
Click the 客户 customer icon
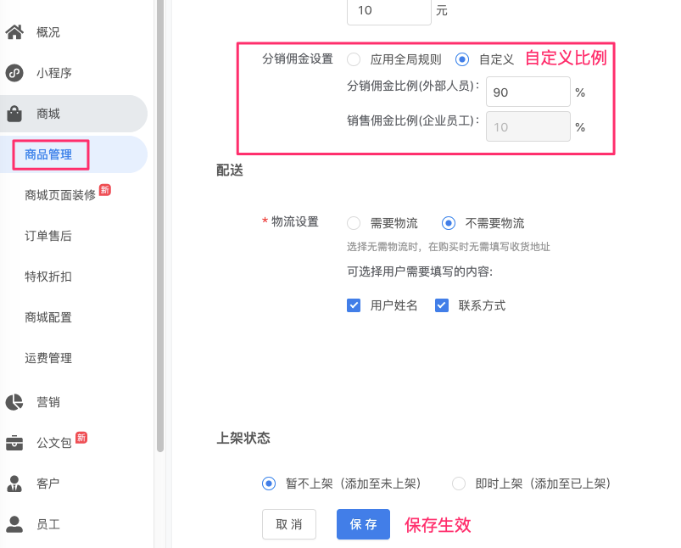point(14,484)
